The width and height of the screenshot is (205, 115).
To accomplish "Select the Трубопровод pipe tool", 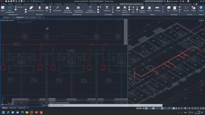I will tap(57, 9).
